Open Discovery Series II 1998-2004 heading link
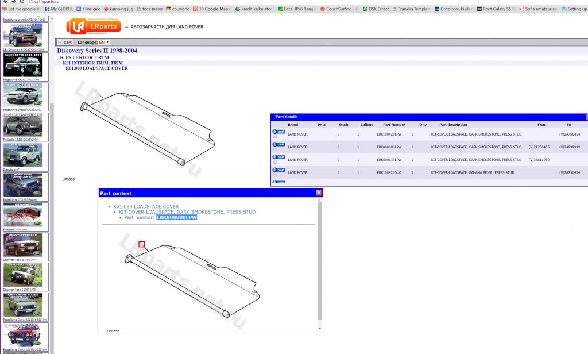The image size is (588, 354). click(96, 51)
